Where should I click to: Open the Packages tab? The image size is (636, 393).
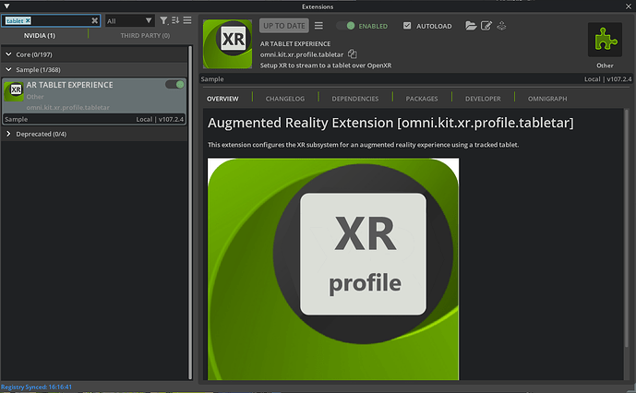point(422,99)
